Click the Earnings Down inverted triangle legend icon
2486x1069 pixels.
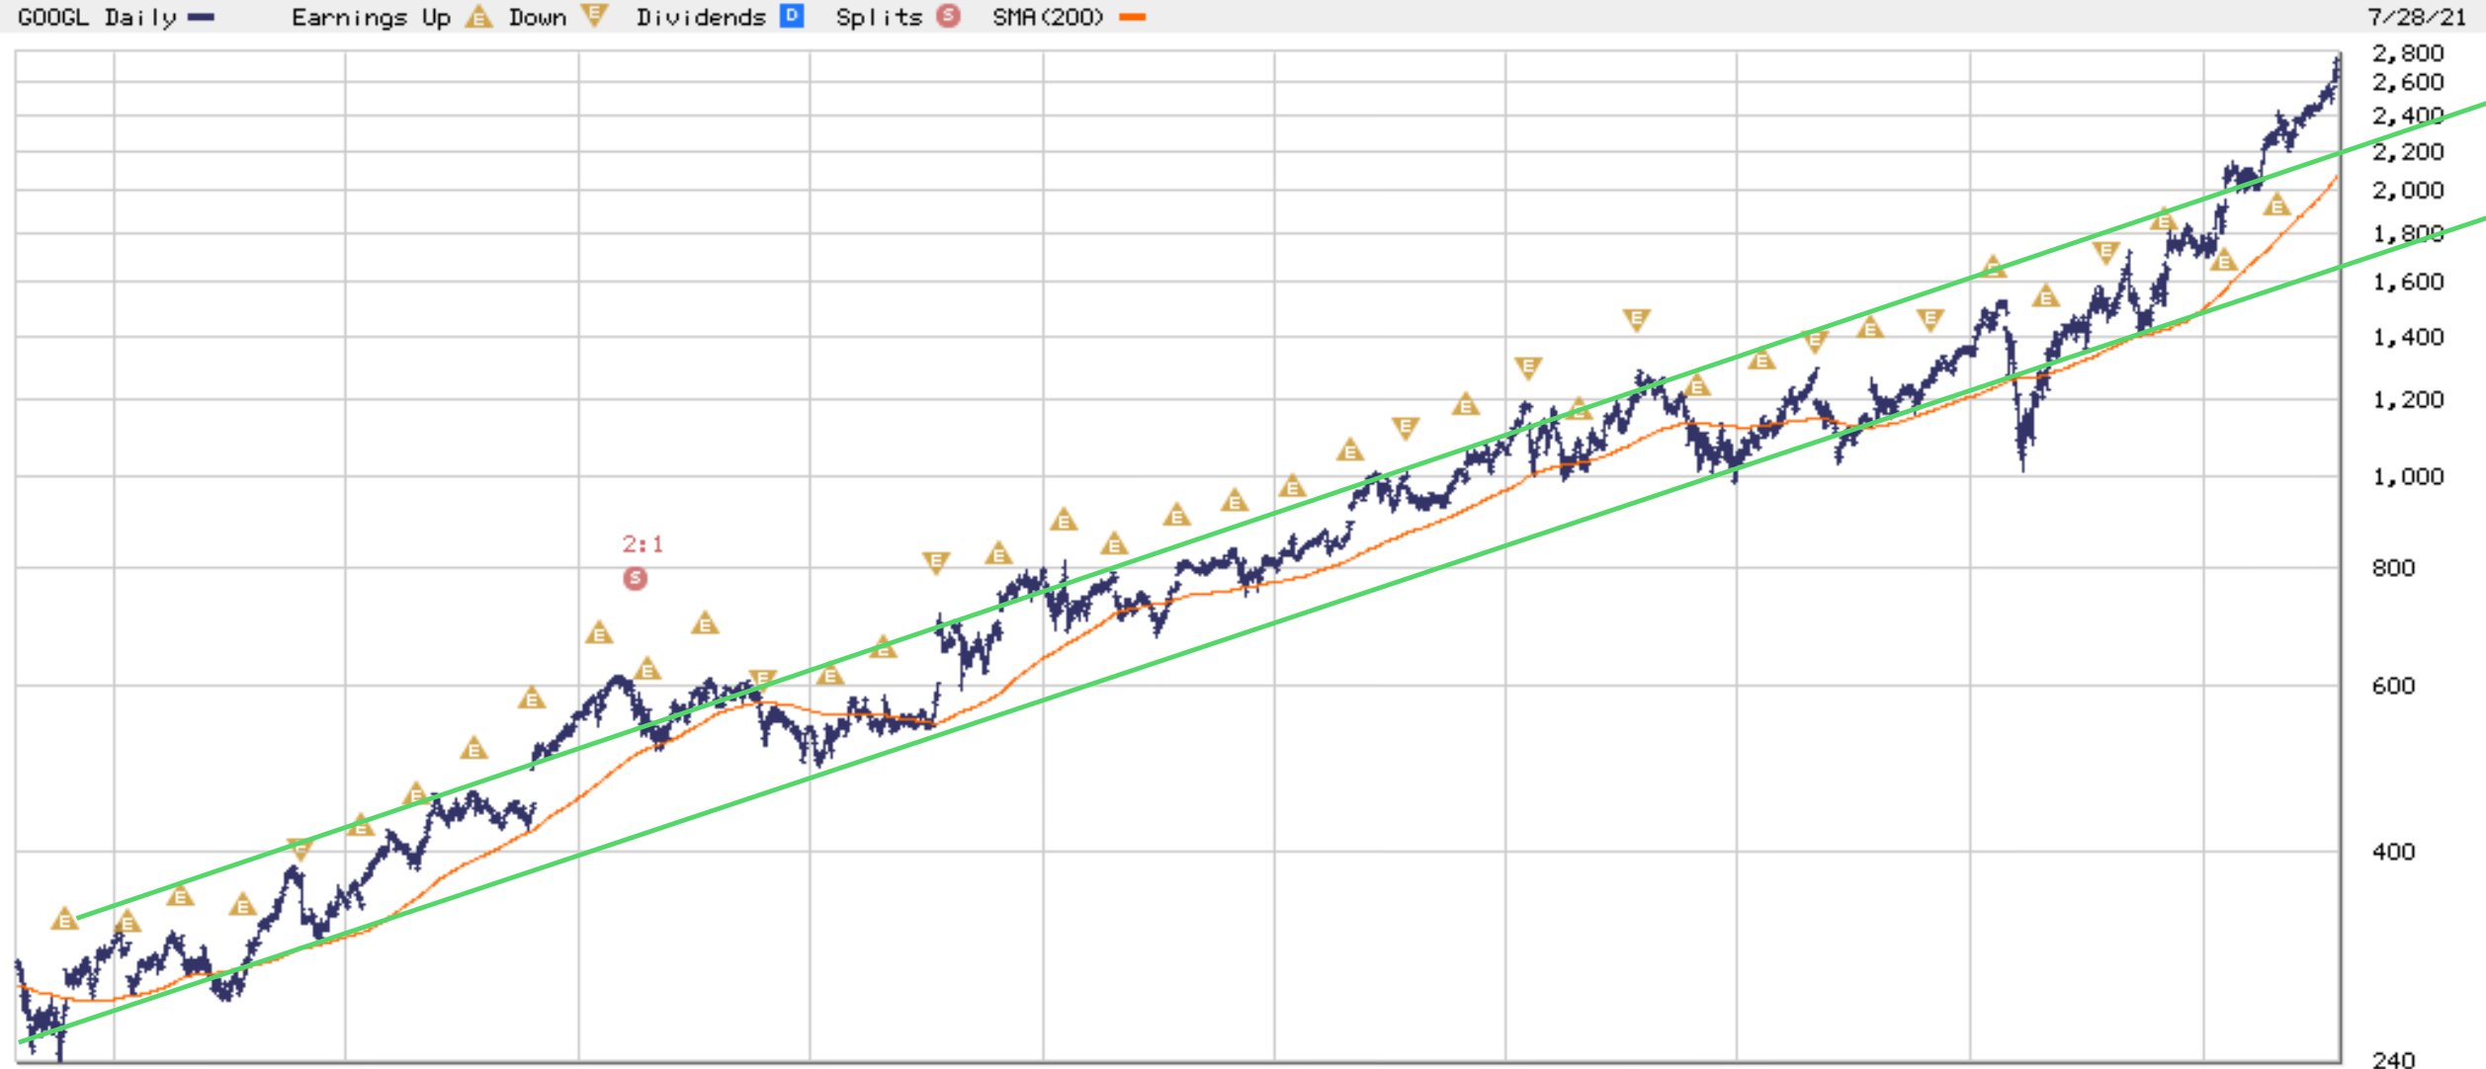(x=594, y=15)
